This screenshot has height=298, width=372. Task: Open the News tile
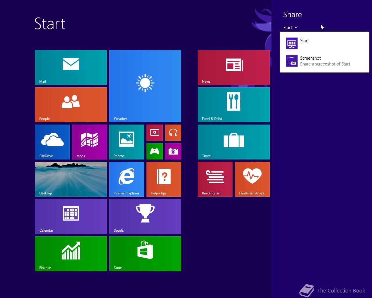tap(234, 68)
